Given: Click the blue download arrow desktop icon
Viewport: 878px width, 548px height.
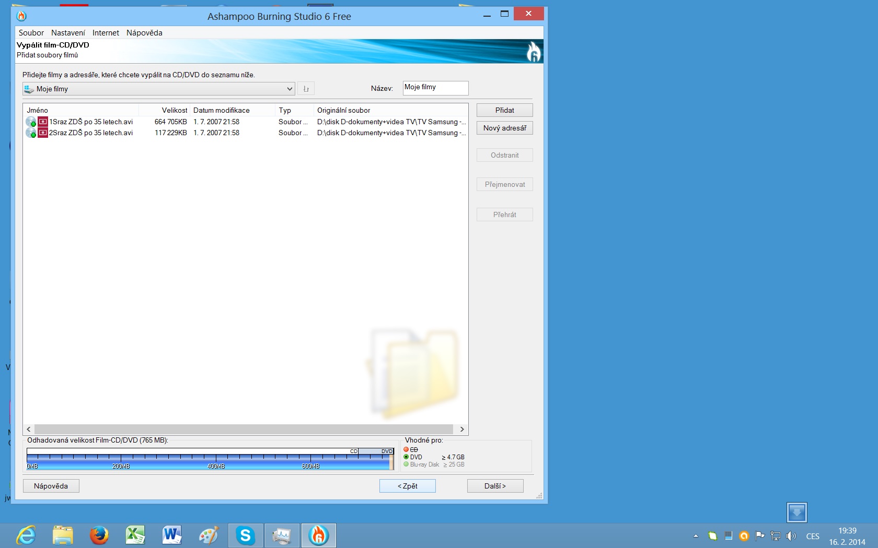Looking at the screenshot, I should tap(796, 513).
